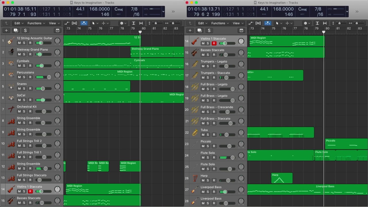Click Cmaj key signature in right LCD
Viewport: 368px width, 207px height.
[x=302, y=9]
